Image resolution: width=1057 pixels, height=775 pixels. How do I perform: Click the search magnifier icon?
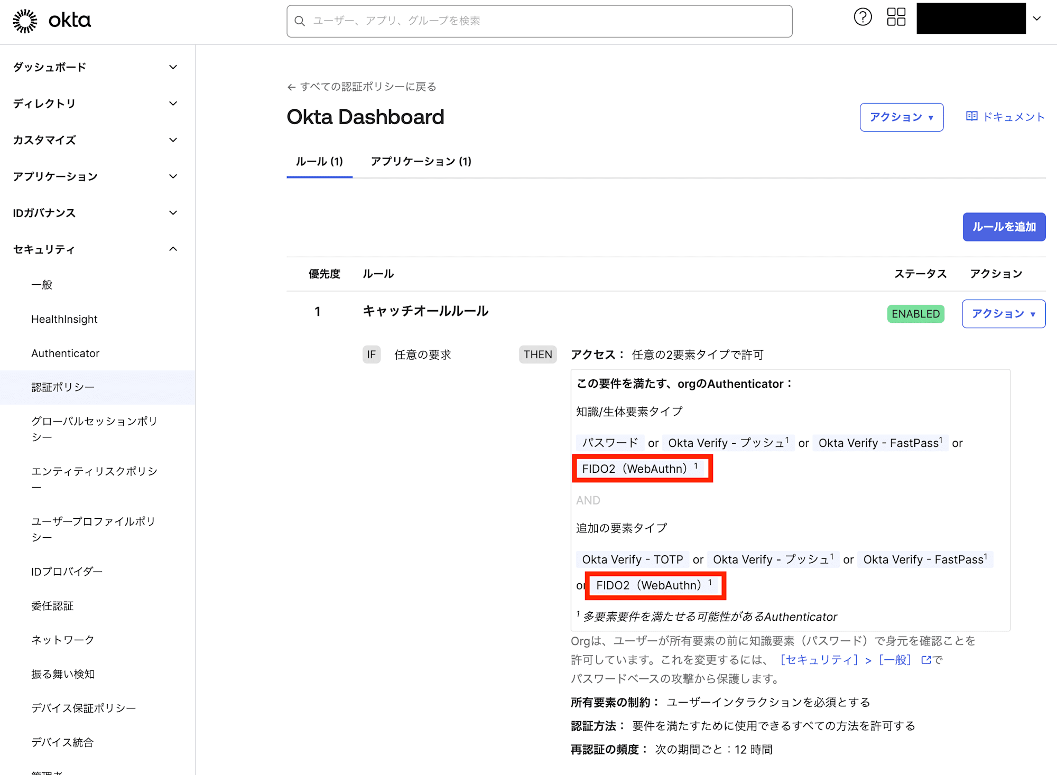pos(300,21)
